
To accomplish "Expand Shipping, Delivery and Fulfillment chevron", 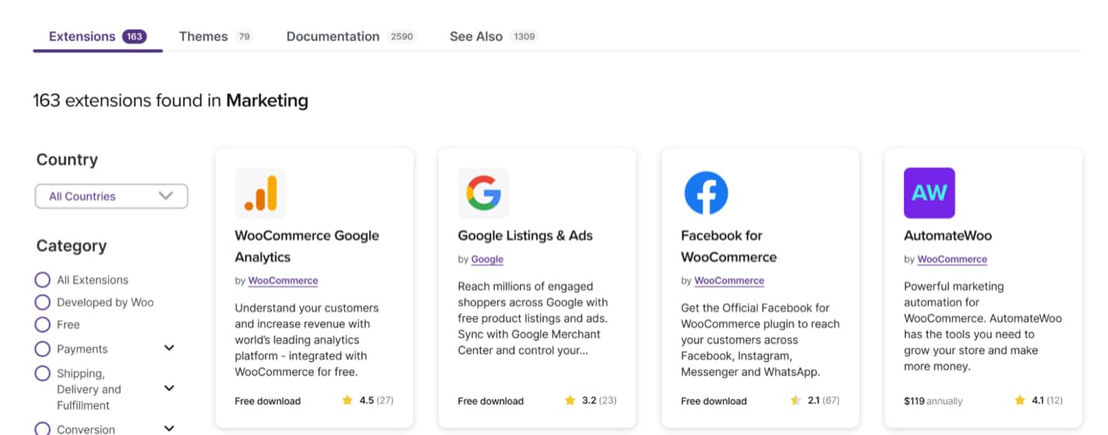I will point(169,388).
